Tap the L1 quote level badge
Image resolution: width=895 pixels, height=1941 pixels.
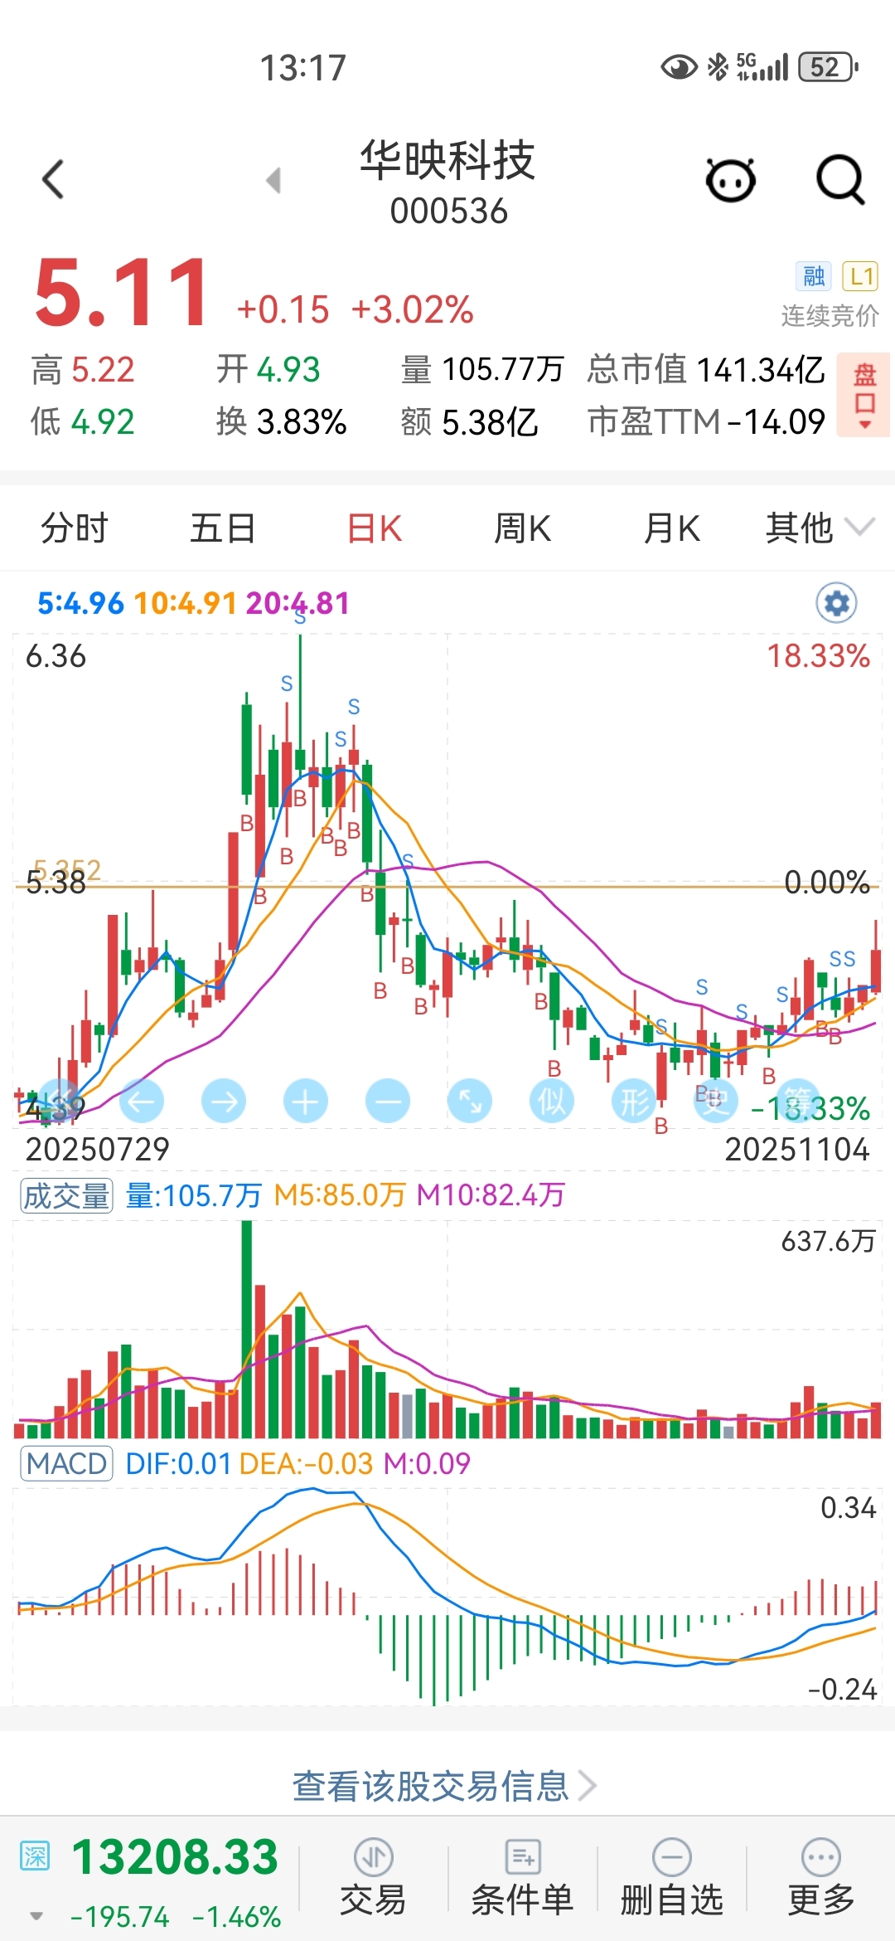[860, 275]
